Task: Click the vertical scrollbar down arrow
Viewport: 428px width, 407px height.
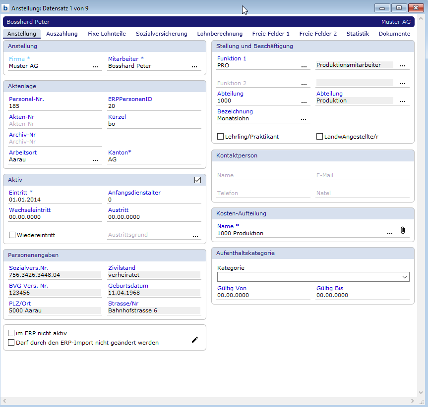Action: 422,400
